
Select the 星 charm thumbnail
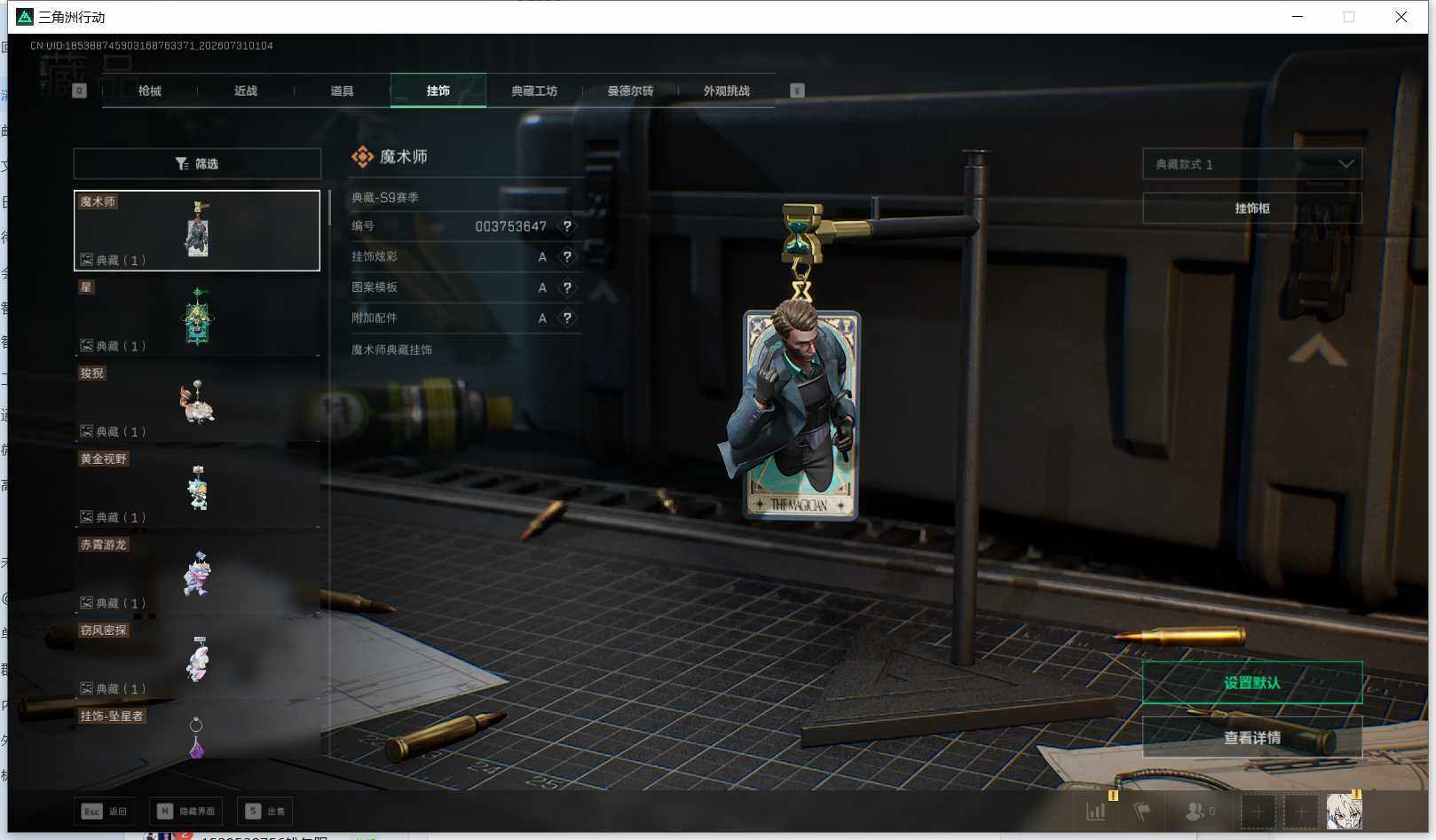(197, 317)
